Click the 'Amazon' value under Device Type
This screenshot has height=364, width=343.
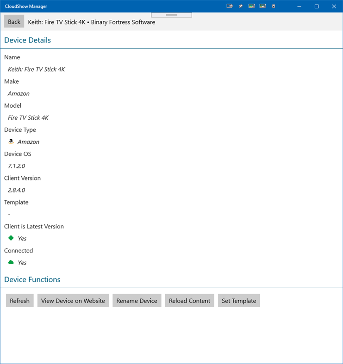(29, 142)
